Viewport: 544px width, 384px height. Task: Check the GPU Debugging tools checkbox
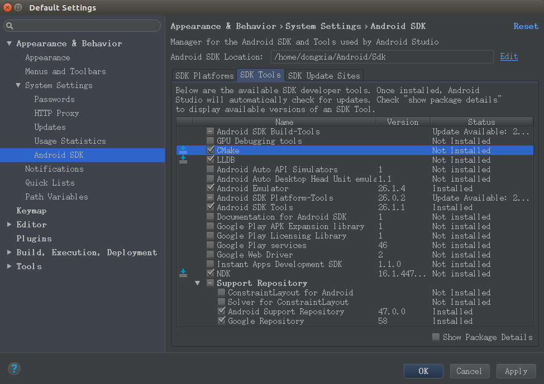[210, 141]
